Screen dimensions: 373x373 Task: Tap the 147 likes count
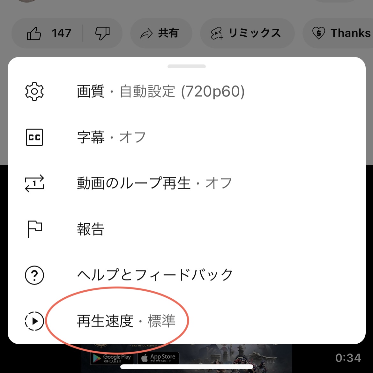pos(61,33)
